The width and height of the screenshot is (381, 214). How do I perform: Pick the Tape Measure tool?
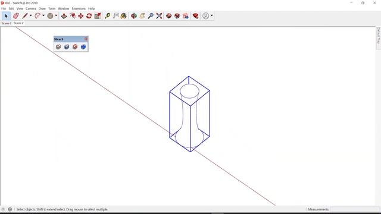point(107,16)
